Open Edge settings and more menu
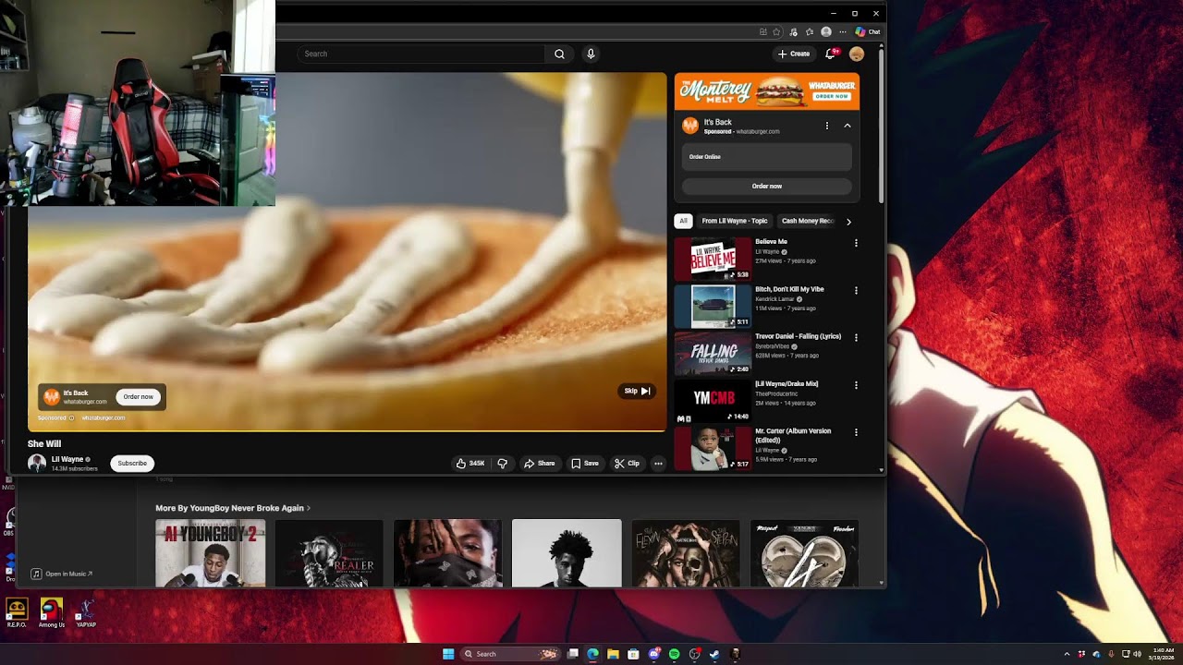The image size is (1183, 665). (842, 31)
